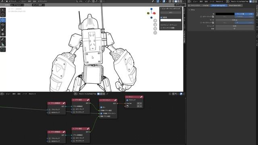This screenshot has height=145, width=258.
Task: Select the Measure ruler tool
Action: tap(3, 44)
